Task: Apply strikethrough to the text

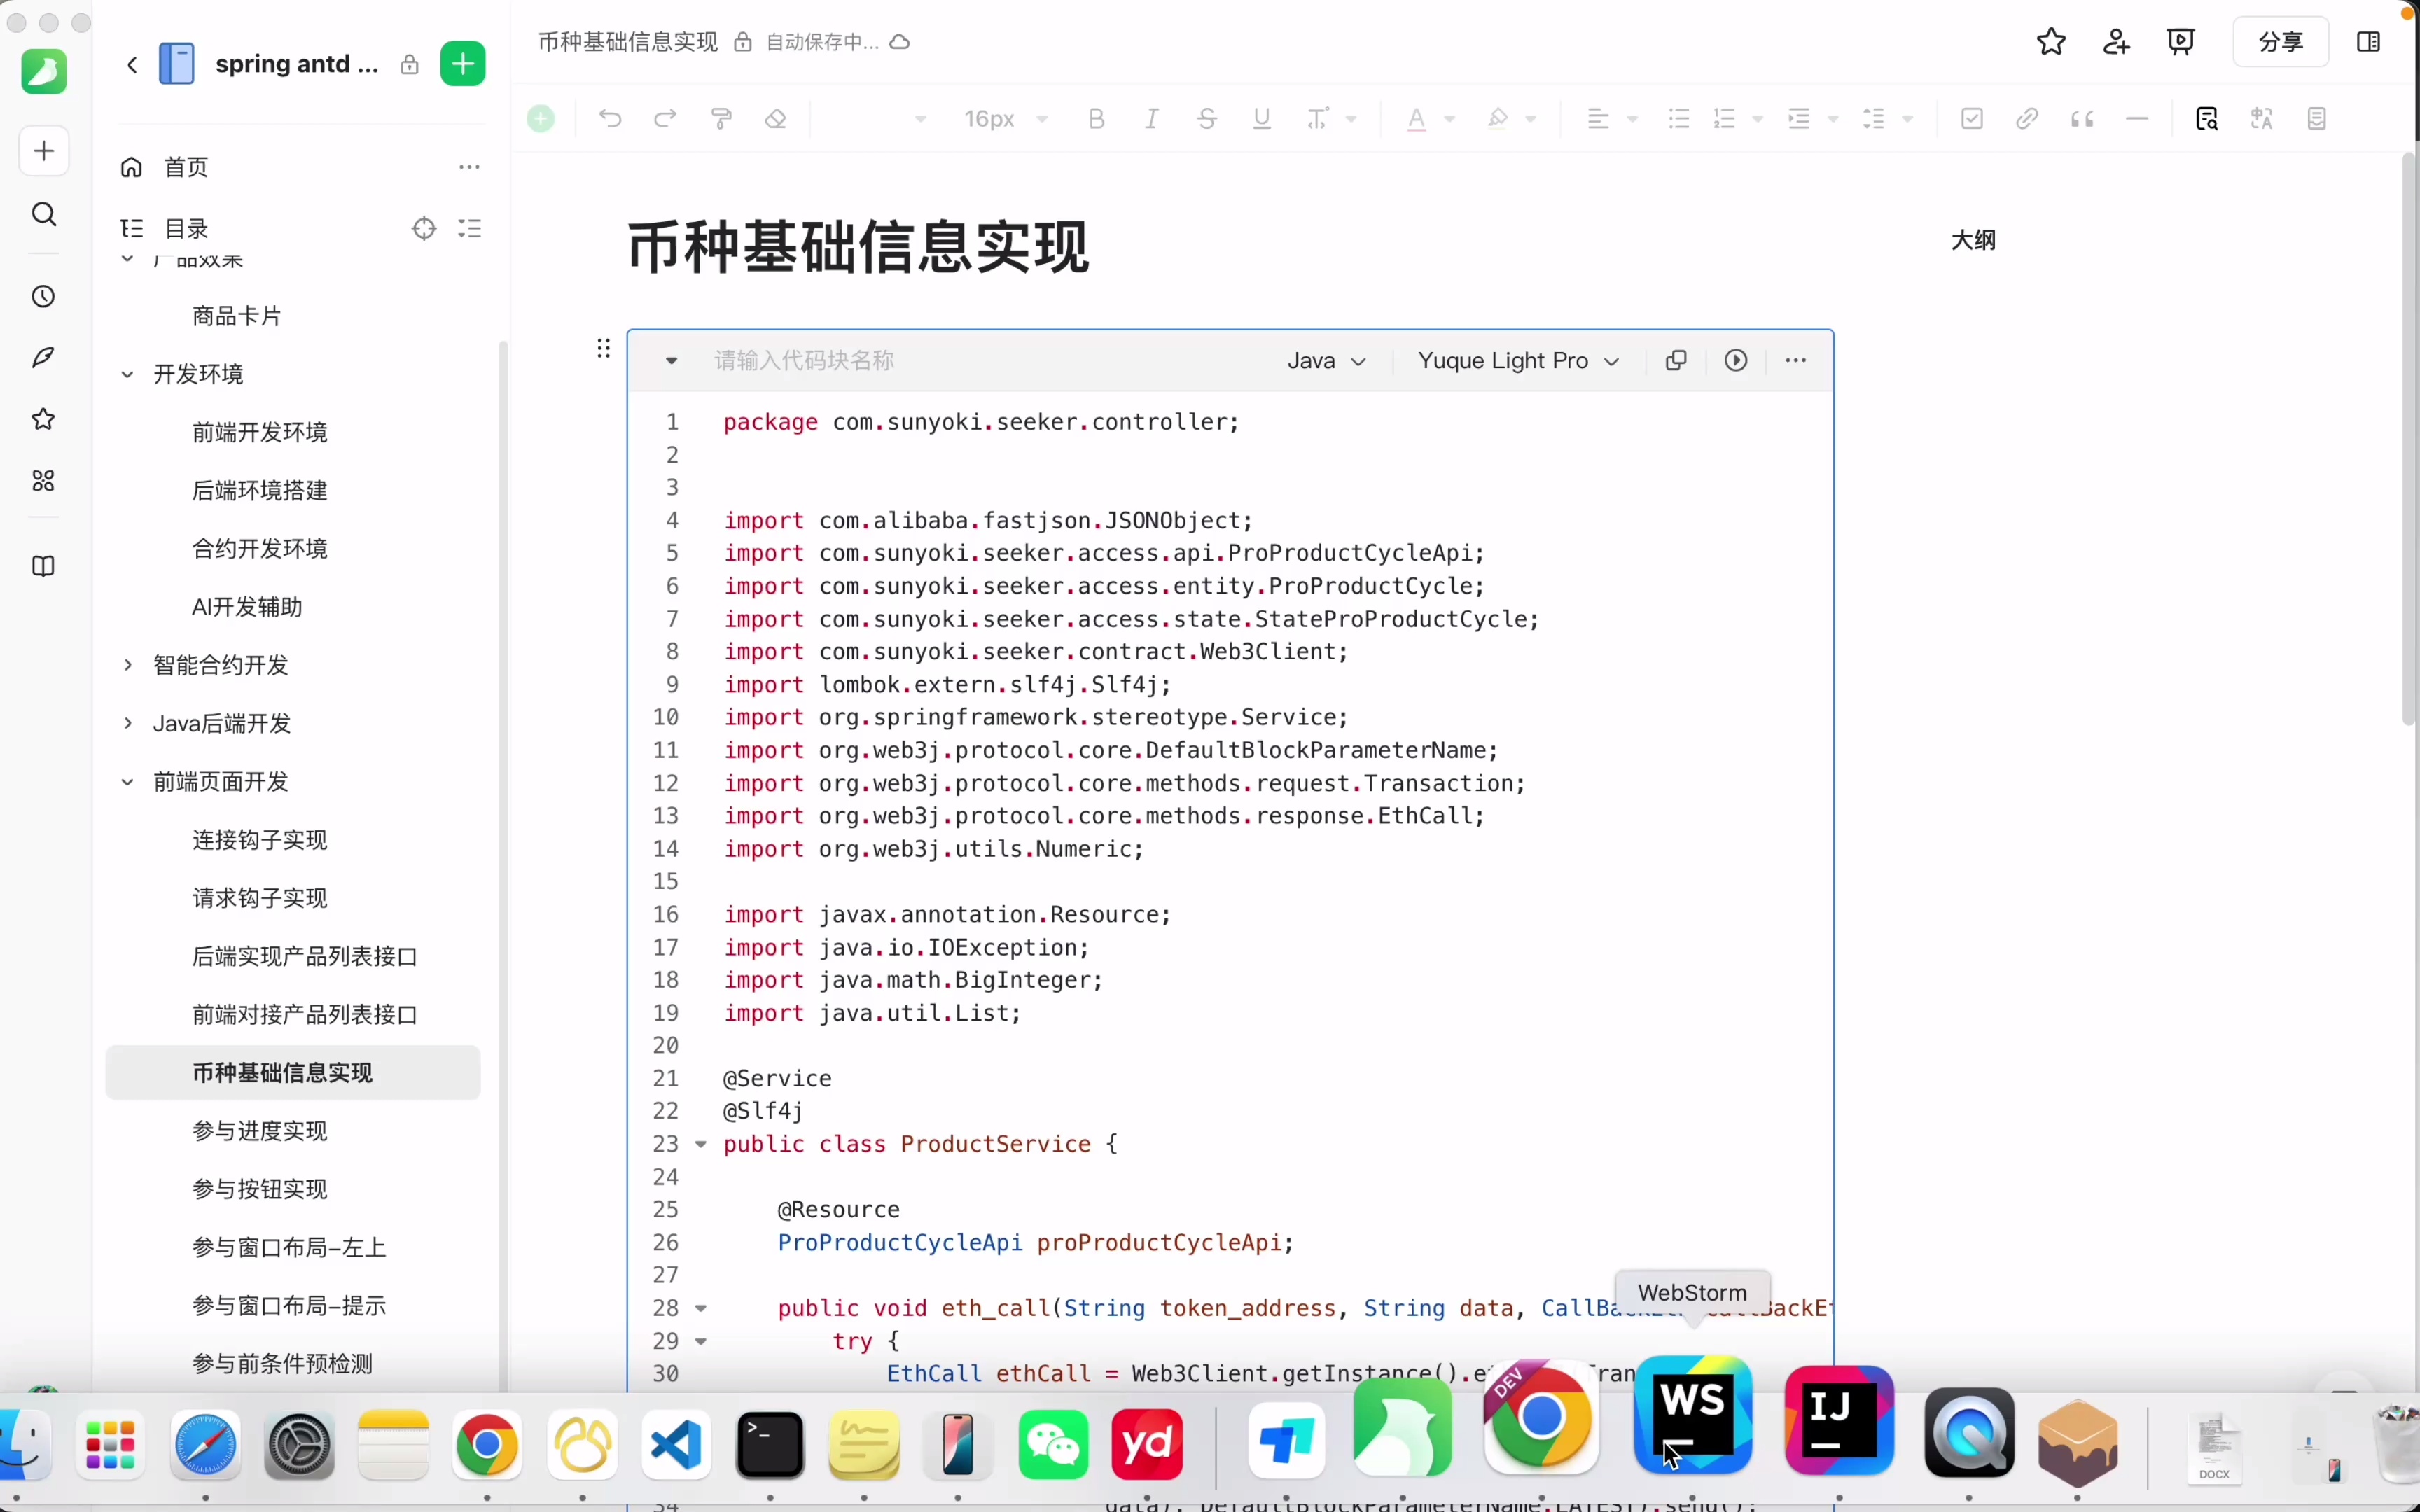Action: click(x=1206, y=118)
